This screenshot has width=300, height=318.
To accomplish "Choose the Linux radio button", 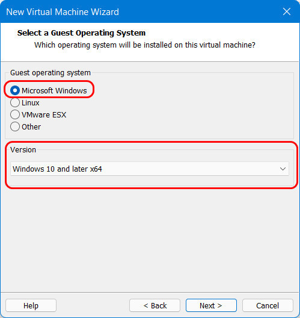I will coord(15,102).
